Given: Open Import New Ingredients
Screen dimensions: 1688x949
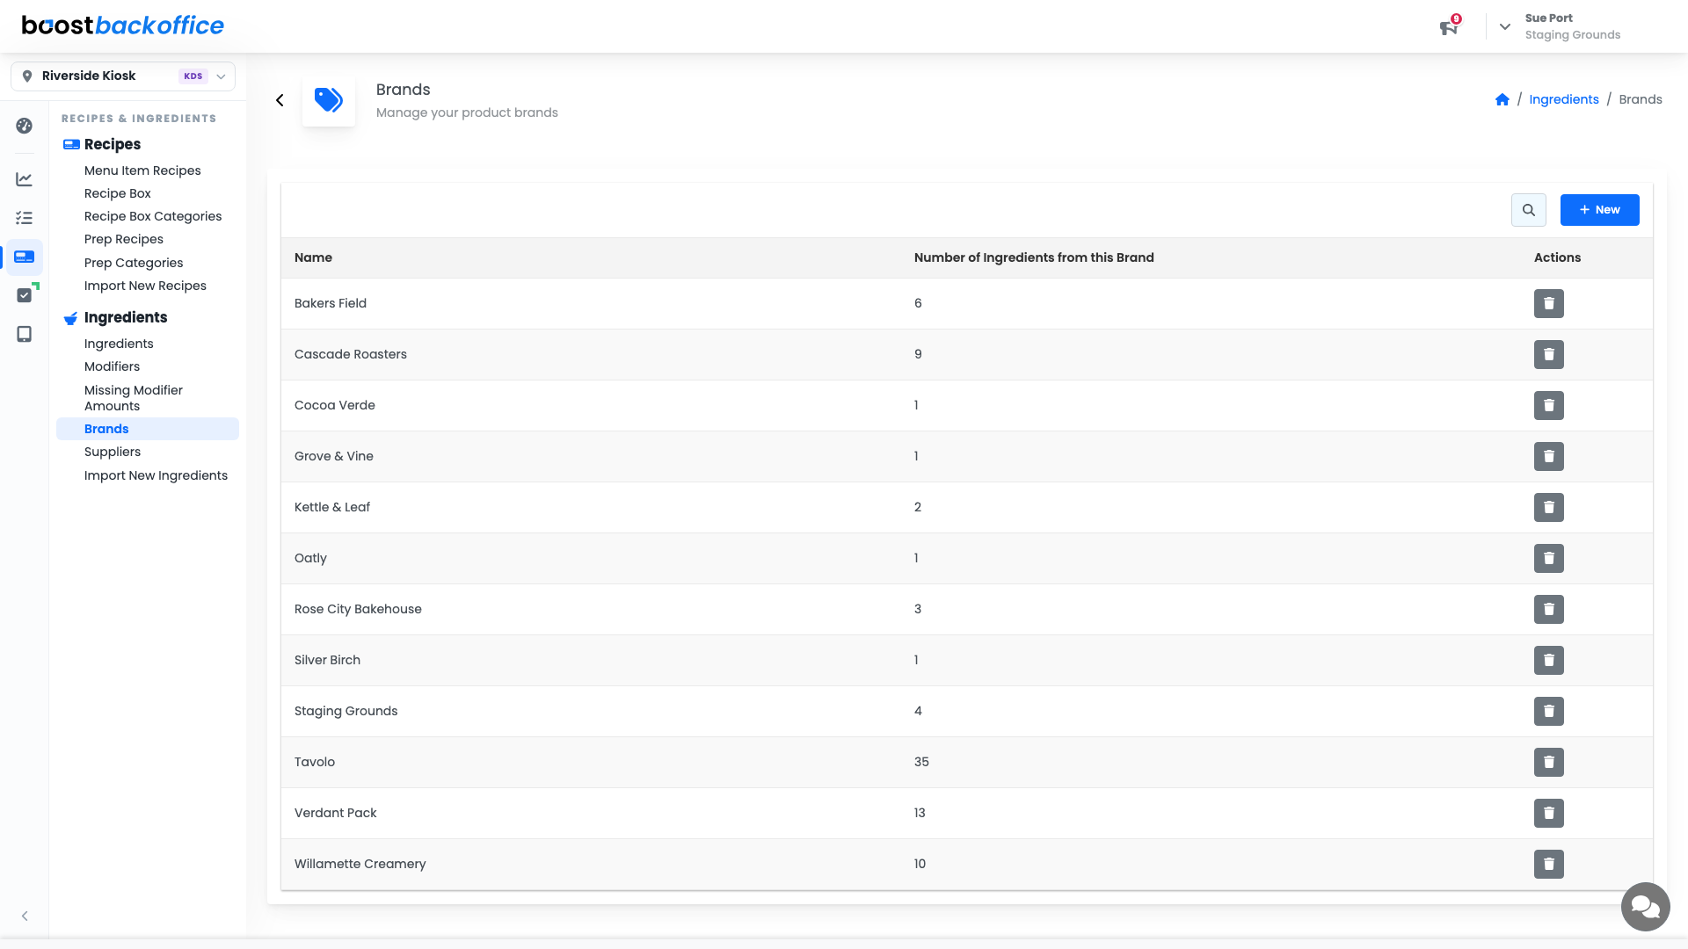Looking at the screenshot, I should (156, 475).
